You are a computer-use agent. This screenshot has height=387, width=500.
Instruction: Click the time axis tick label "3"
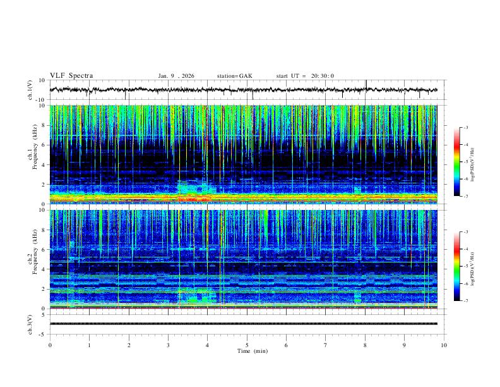168,345
